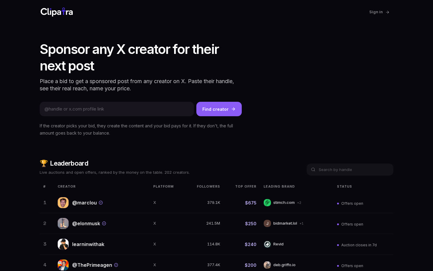The image size is (433, 271).
Task: Sort by the Top Offer column header
Action: tap(246, 186)
